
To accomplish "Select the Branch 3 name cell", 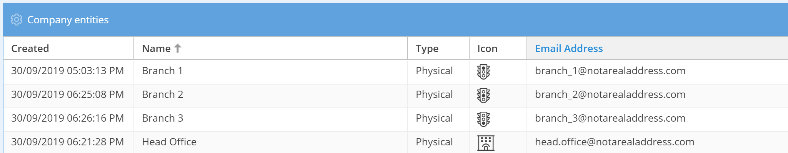I will point(162,118).
